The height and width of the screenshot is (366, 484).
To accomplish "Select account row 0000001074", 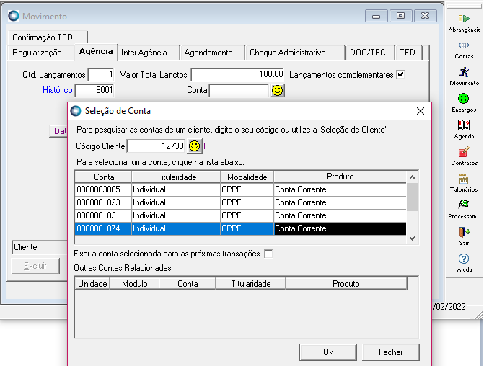I will (240, 228).
